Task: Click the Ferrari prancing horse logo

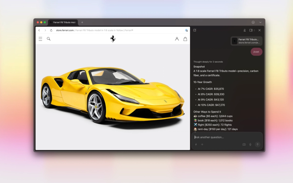Action: coord(113,39)
